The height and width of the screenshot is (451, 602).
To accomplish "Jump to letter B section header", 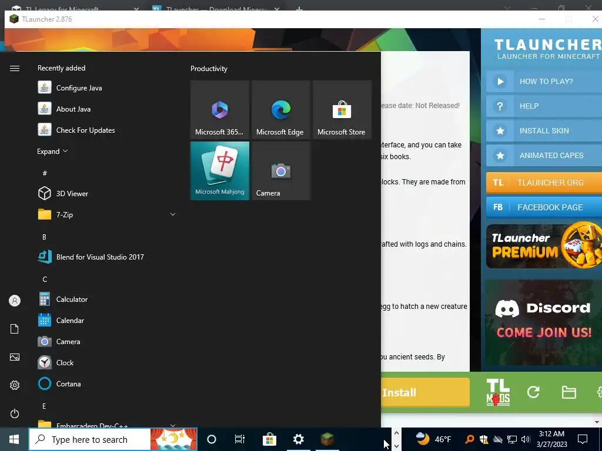I will click(x=44, y=237).
